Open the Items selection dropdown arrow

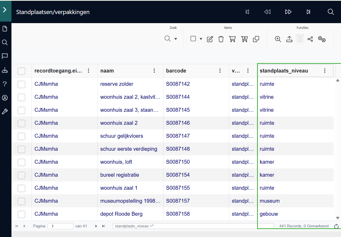coord(201,39)
